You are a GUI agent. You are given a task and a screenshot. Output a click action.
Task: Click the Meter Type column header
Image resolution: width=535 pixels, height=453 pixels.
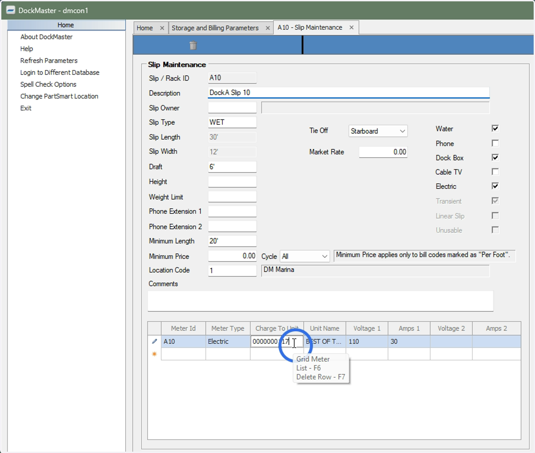point(228,328)
